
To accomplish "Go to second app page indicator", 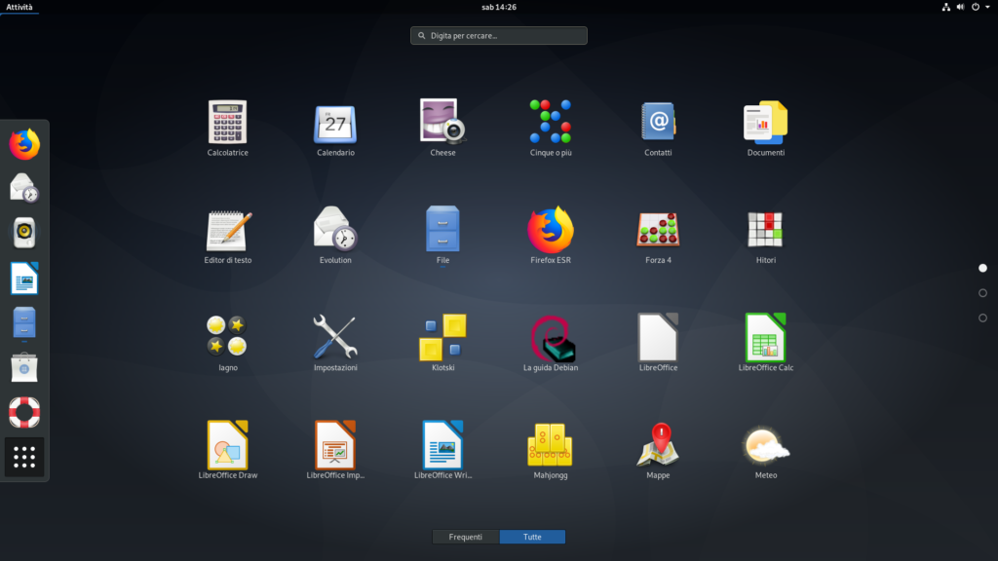I will pos(982,292).
